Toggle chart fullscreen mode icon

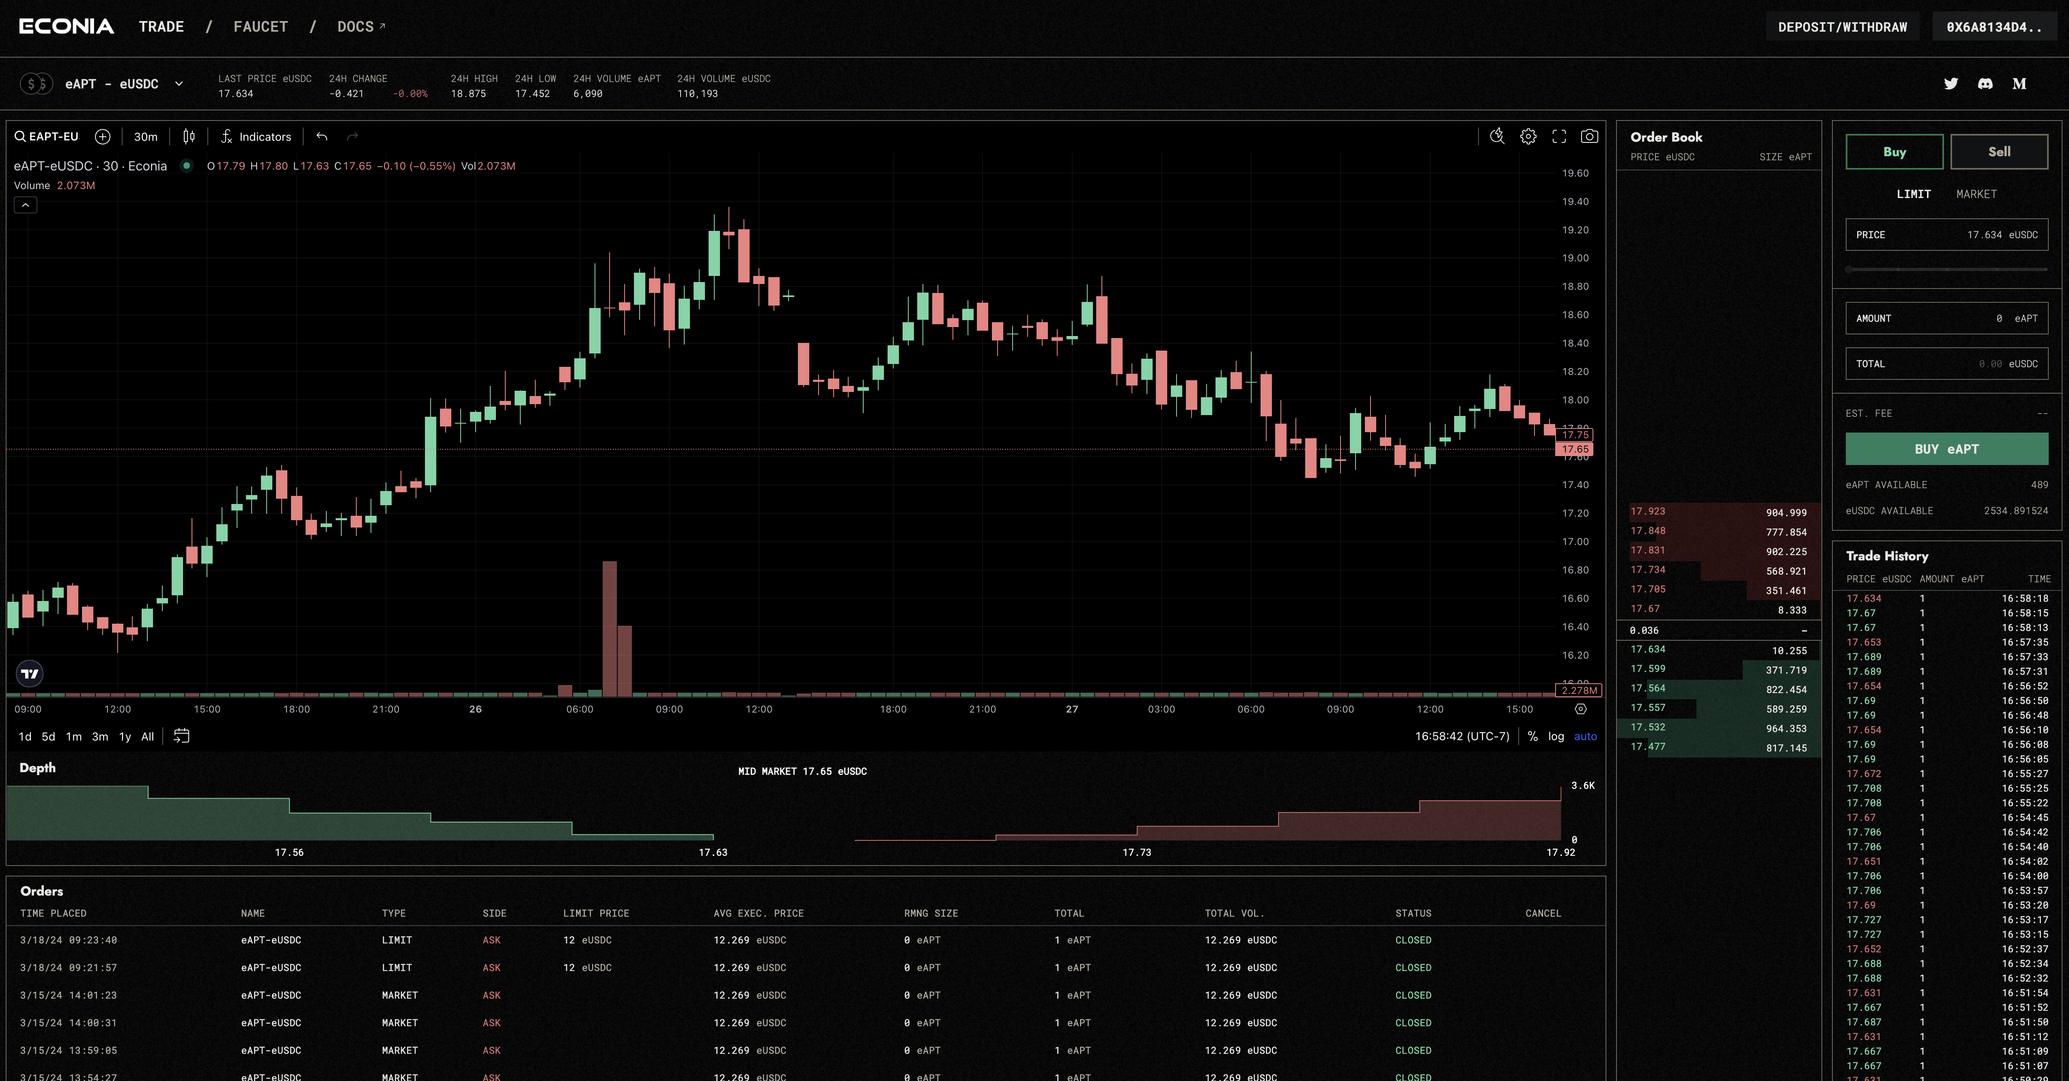(1559, 136)
